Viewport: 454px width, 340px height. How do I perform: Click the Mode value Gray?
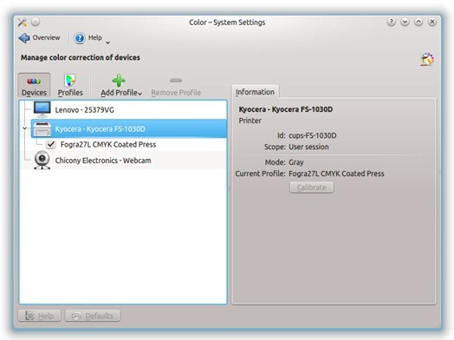296,162
